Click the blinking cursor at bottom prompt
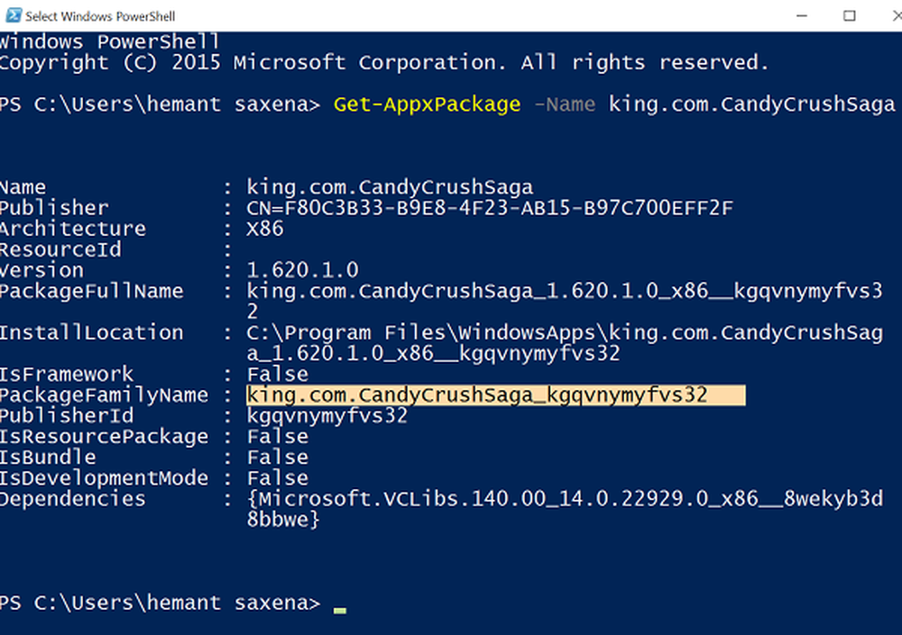The image size is (902, 635). click(x=339, y=609)
